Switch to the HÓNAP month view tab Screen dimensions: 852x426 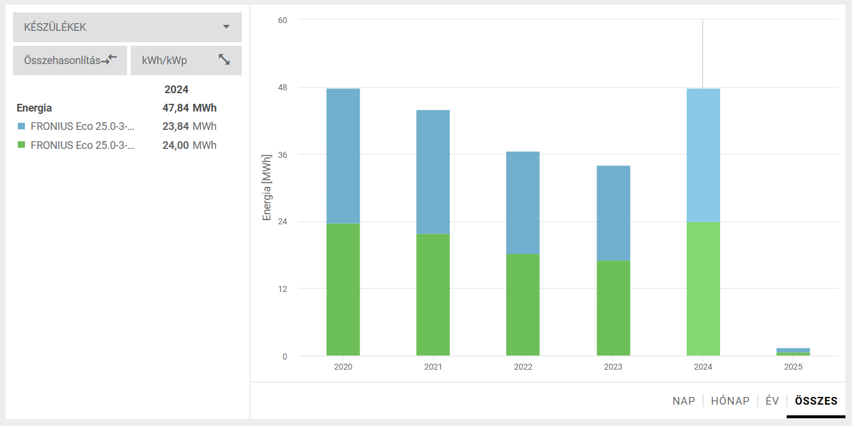point(730,401)
